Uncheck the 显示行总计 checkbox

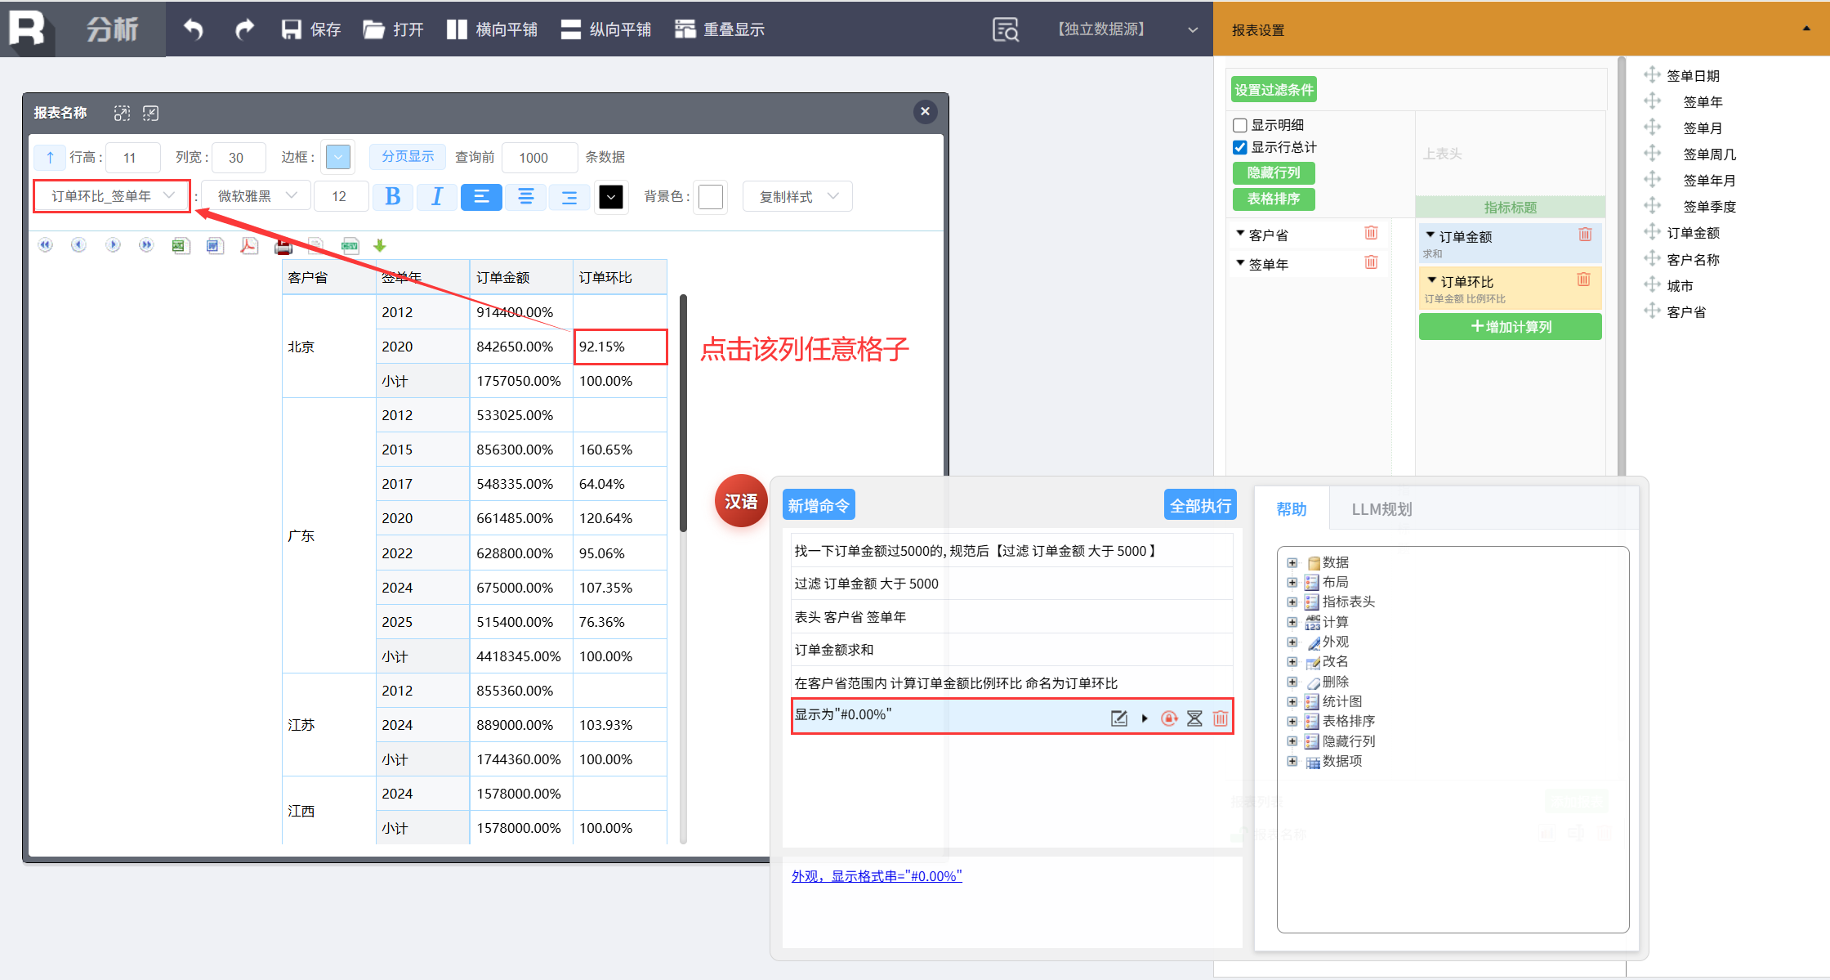pyautogui.click(x=1240, y=147)
